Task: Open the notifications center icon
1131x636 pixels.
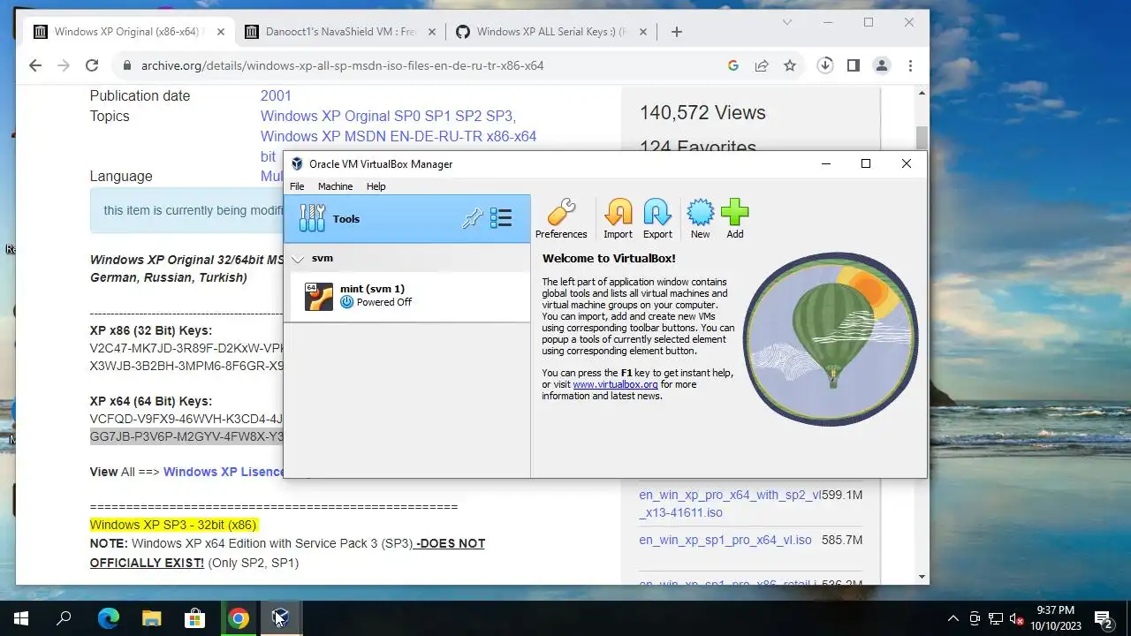Action: coord(1103,618)
